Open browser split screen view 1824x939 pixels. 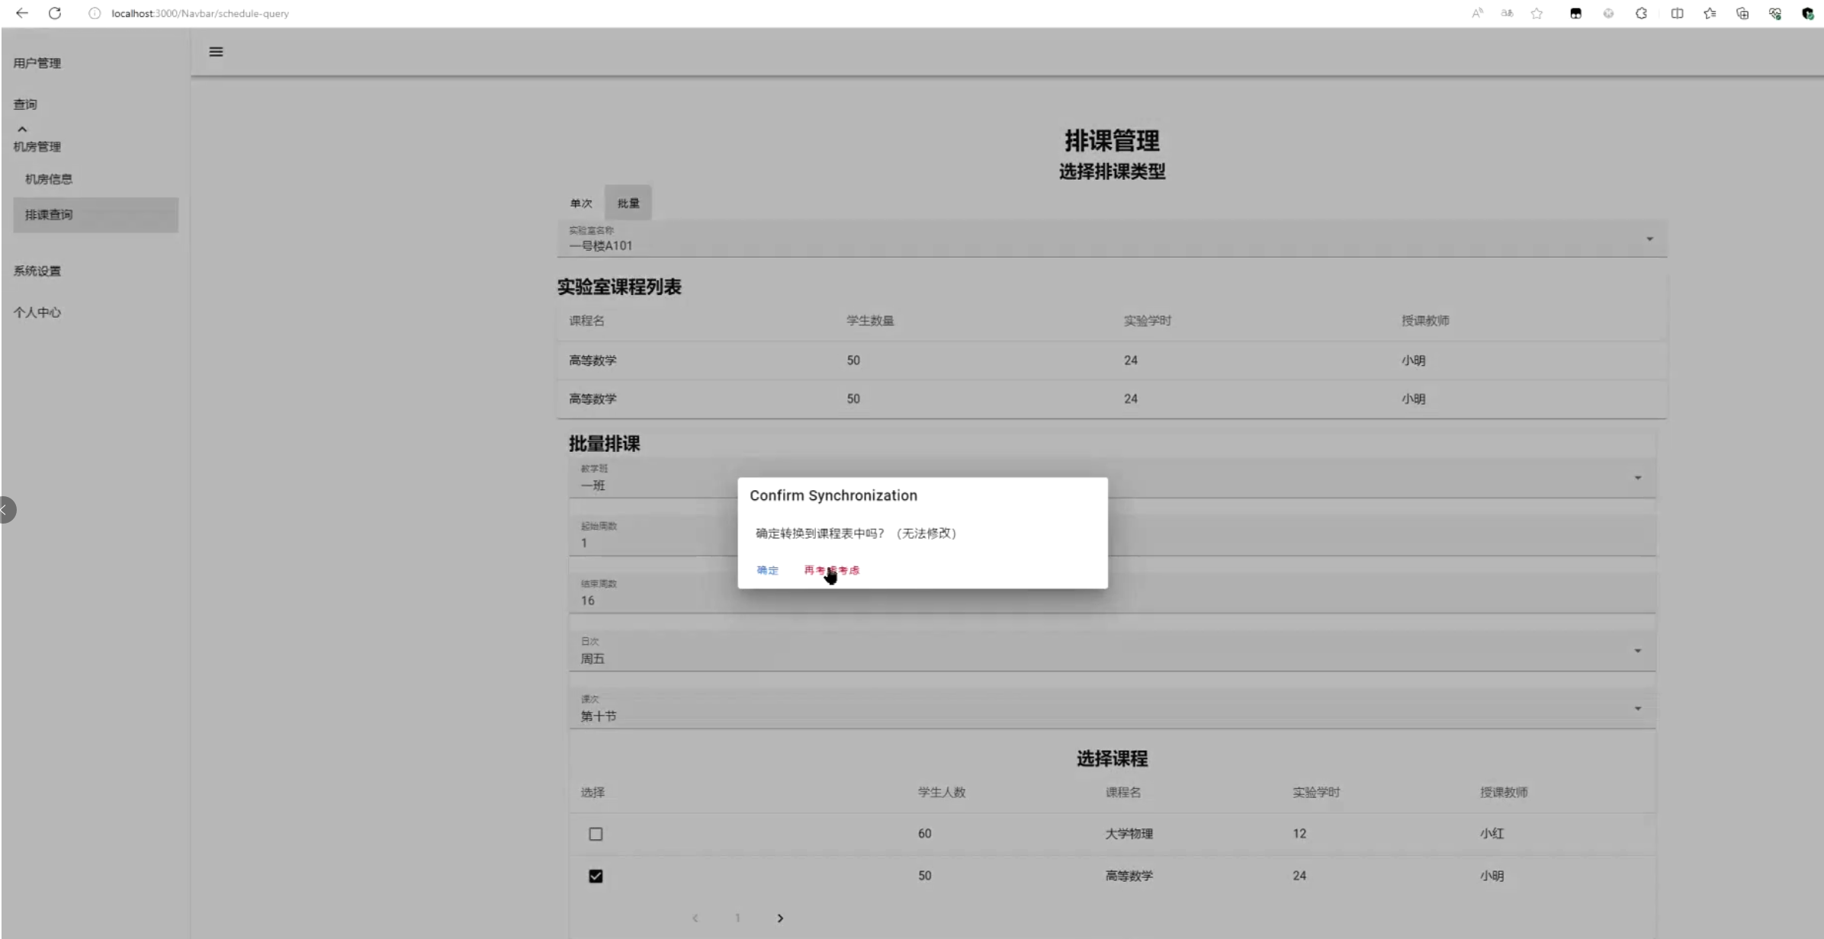pos(1677,13)
